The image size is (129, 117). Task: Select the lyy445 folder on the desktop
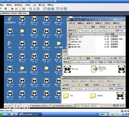[46, 70]
